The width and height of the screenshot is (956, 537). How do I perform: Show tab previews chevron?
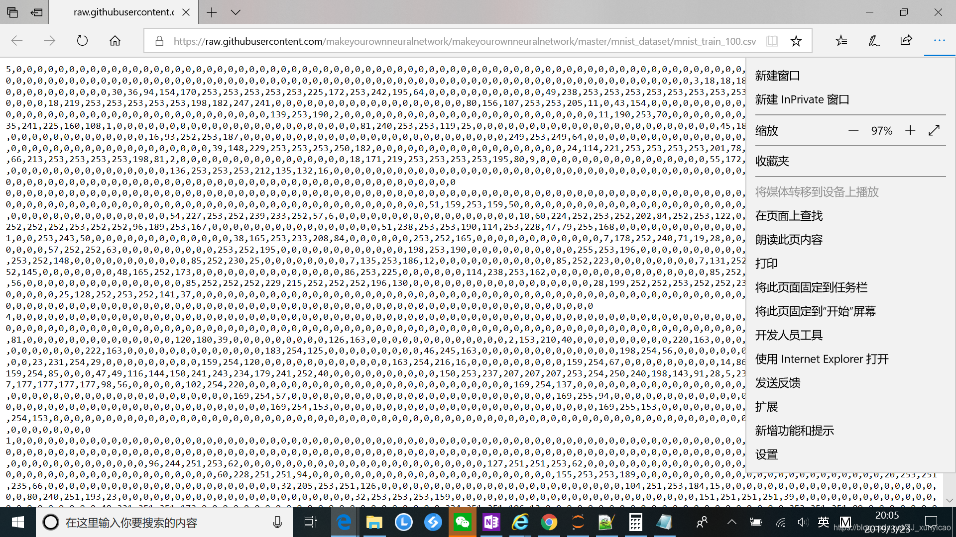(x=236, y=12)
